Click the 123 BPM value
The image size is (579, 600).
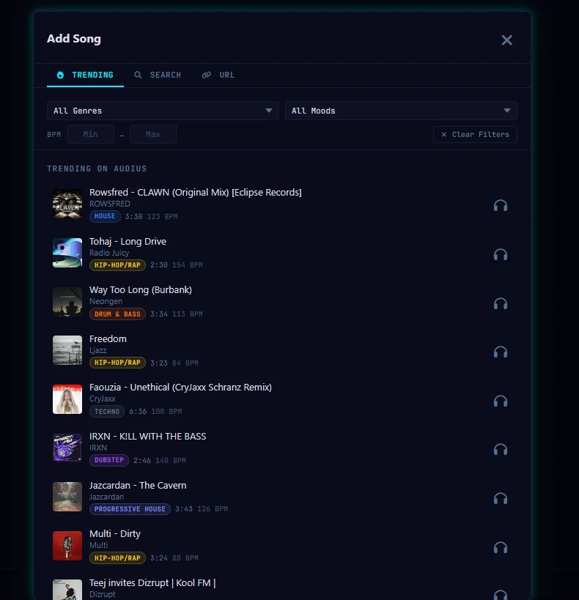point(163,217)
